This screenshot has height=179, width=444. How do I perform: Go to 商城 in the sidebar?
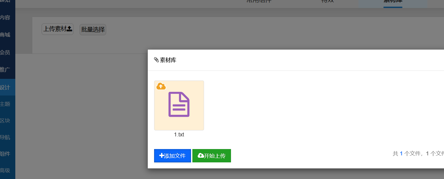pyautogui.click(x=5, y=35)
